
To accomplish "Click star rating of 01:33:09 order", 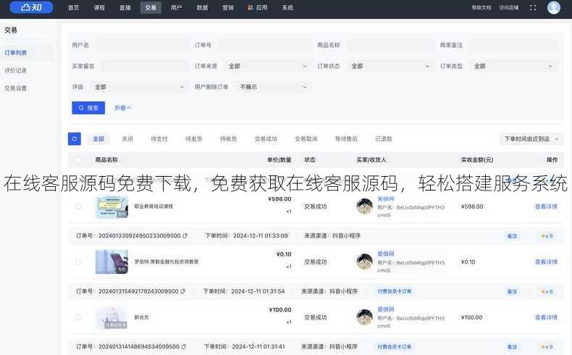I will (547, 236).
